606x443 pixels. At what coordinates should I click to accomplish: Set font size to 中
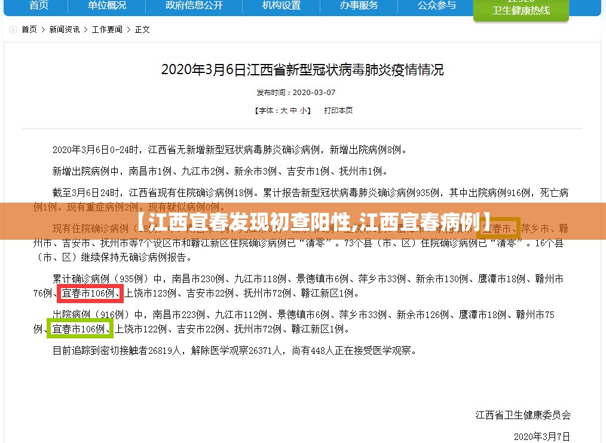pyautogui.click(x=293, y=111)
